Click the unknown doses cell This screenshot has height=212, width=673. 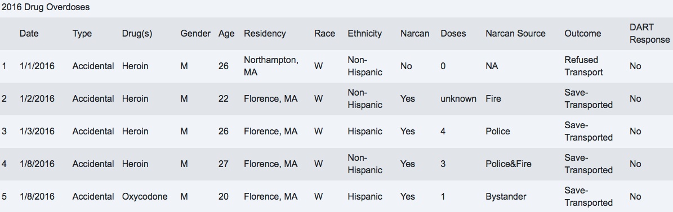[458, 98]
